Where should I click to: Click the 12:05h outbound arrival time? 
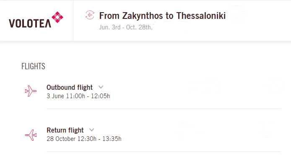100,96
